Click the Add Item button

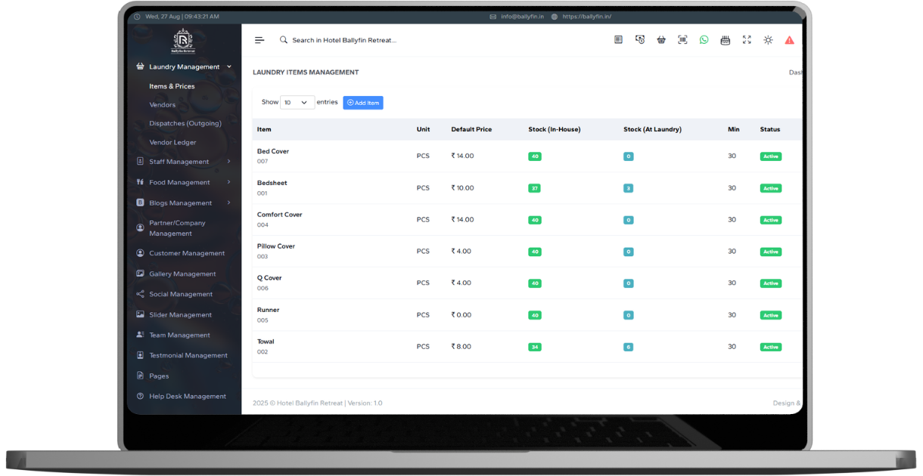(363, 103)
